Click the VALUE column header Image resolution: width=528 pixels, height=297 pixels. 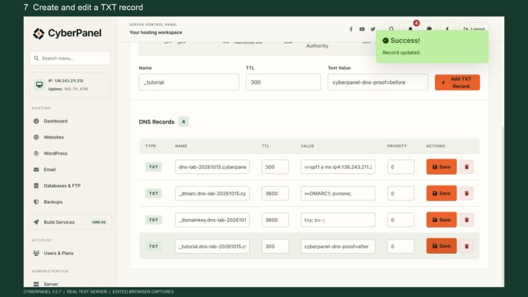pyautogui.click(x=307, y=146)
